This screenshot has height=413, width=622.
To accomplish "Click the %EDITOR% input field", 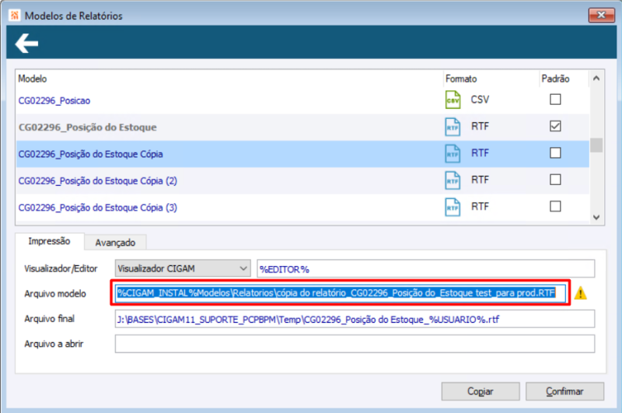I will 426,269.
